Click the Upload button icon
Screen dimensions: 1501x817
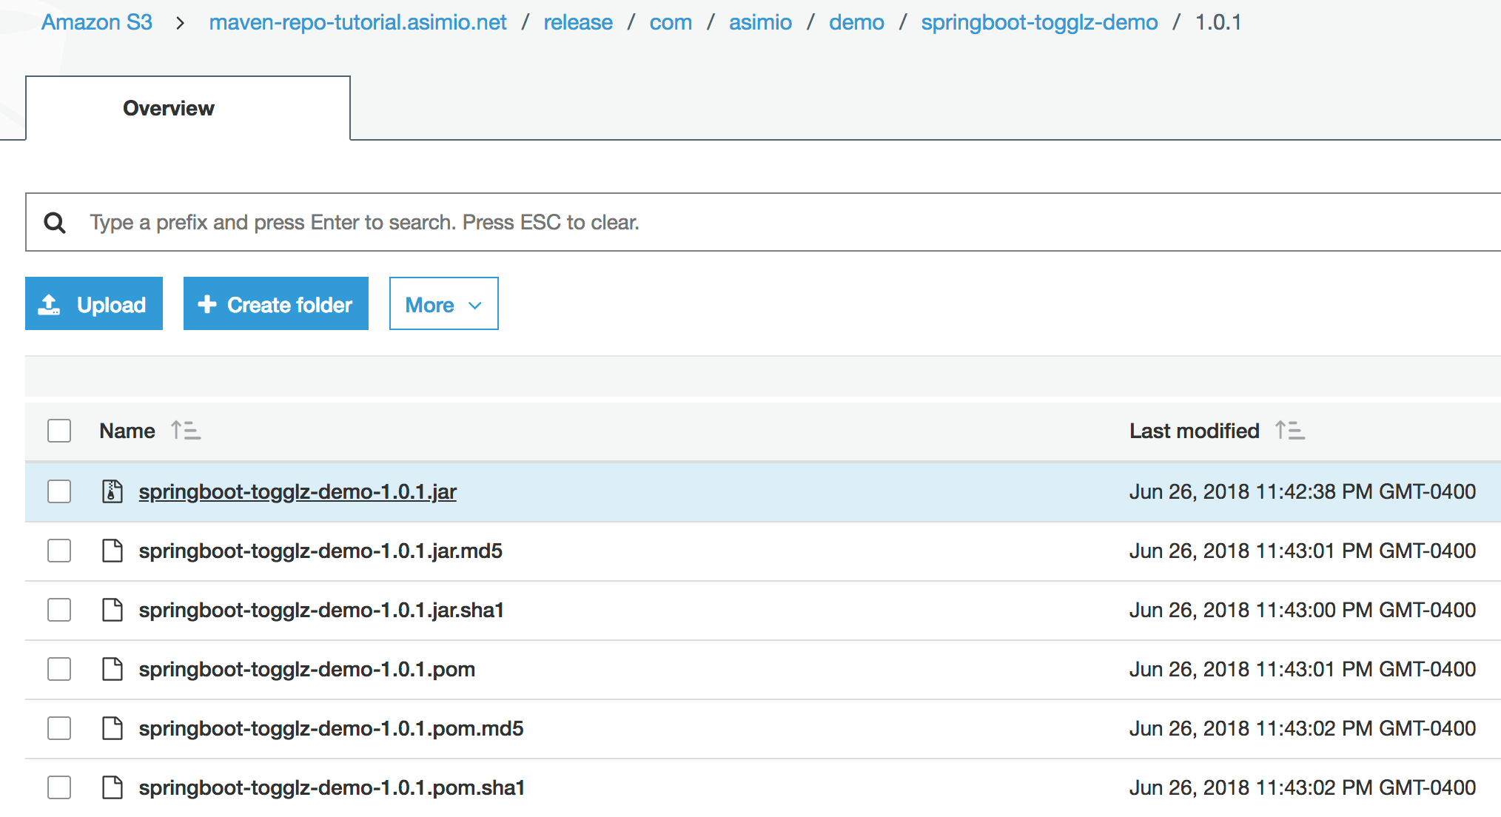click(x=53, y=304)
